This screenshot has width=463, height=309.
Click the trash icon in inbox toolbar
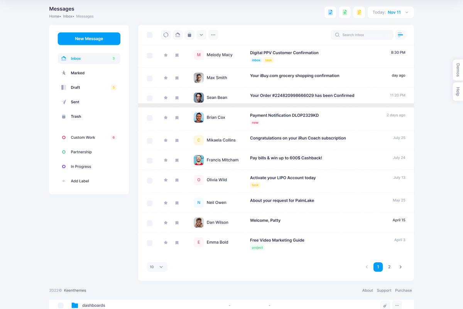189,35
